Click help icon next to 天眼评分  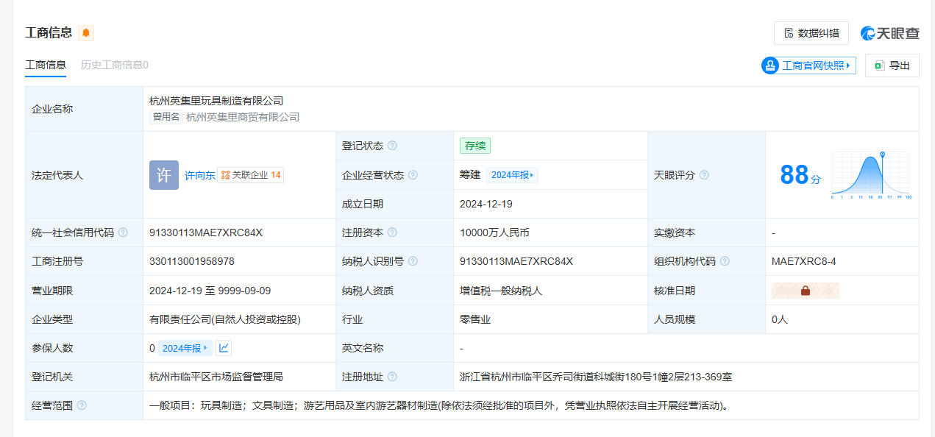704,175
